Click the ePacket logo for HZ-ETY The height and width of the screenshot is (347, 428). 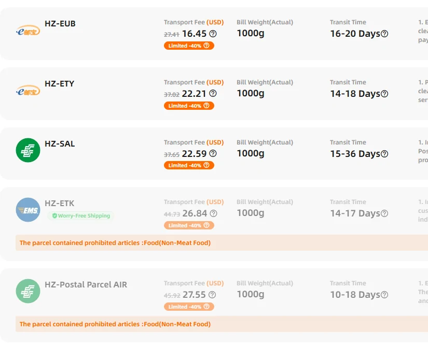pyautogui.click(x=28, y=91)
